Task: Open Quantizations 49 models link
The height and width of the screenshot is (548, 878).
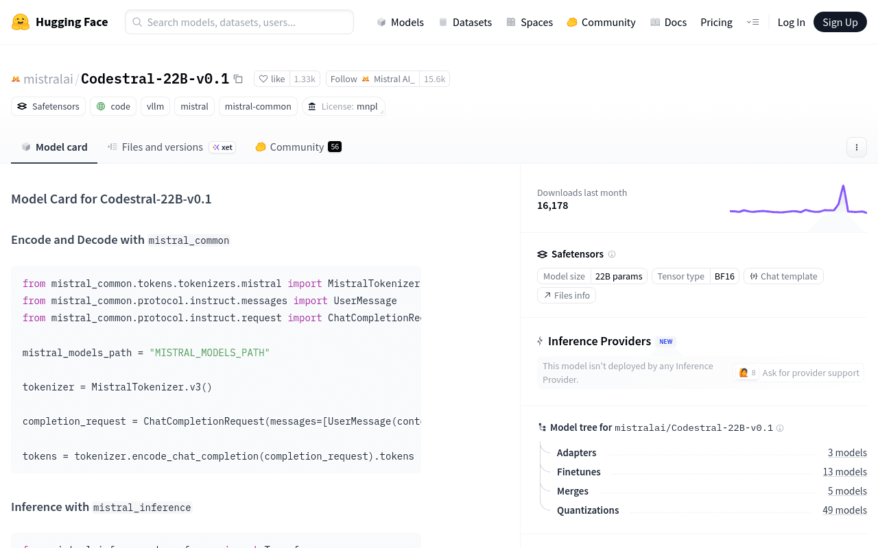Action: [x=844, y=510]
